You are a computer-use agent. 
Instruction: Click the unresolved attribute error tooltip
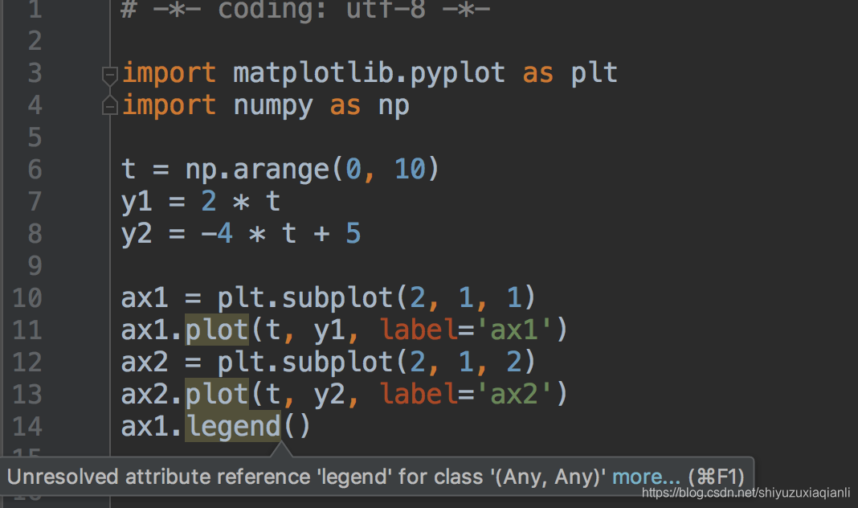pyautogui.click(x=321, y=476)
